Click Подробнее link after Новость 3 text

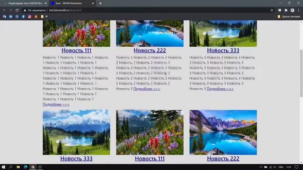click(x=220, y=89)
